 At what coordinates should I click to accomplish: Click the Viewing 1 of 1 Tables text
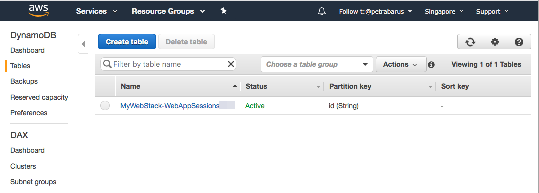(x=486, y=64)
